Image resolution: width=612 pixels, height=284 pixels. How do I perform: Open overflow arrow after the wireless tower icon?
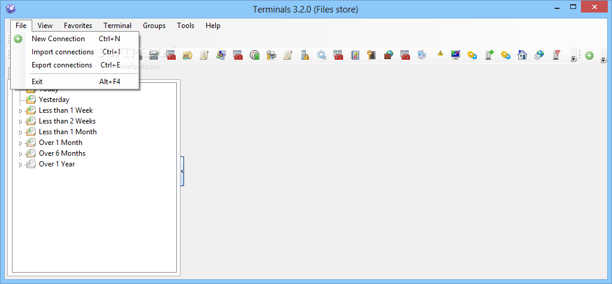click(x=573, y=59)
